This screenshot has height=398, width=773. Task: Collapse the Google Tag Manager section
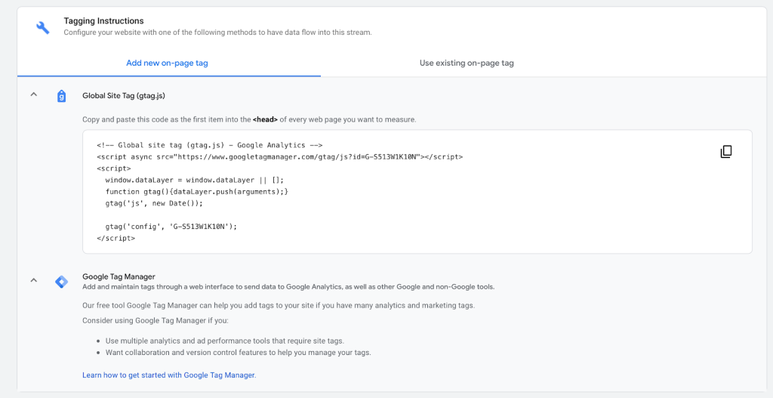[x=33, y=280]
